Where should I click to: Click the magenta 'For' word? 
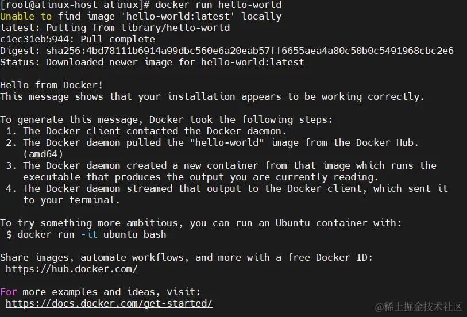(x=9, y=292)
